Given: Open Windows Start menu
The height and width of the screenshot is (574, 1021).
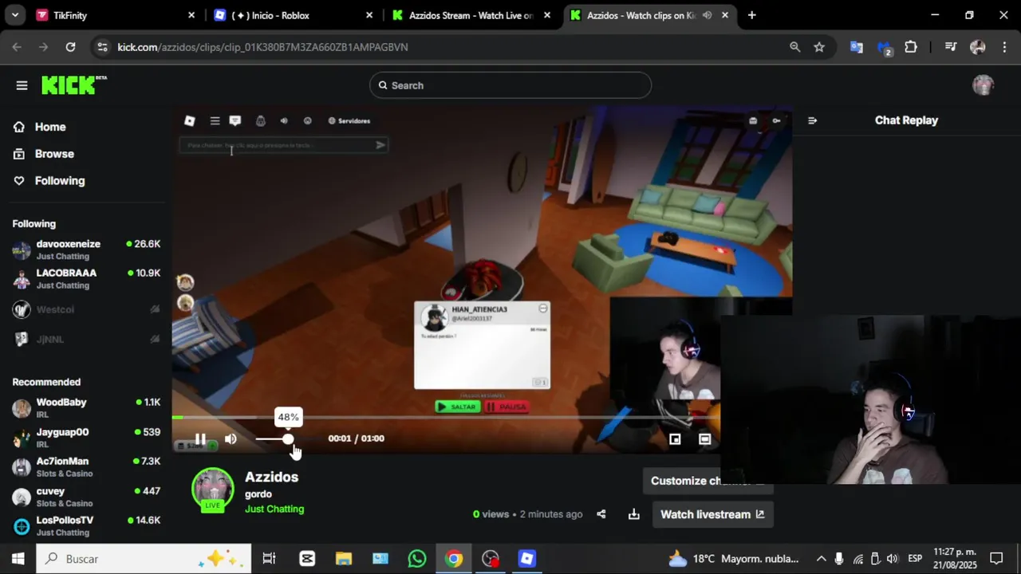Looking at the screenshot, I should pyautogui.click(x=18, y=559).
